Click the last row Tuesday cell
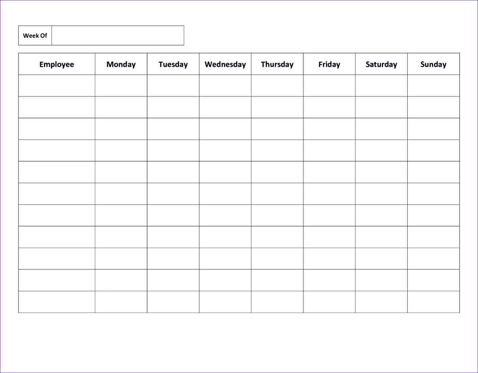This screenshot has height=373, width=478. point(173,302)
